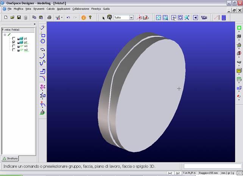Select the arc tool in sidebar
The width and height of the screenshot is (243, 176).
pos(43,56)
